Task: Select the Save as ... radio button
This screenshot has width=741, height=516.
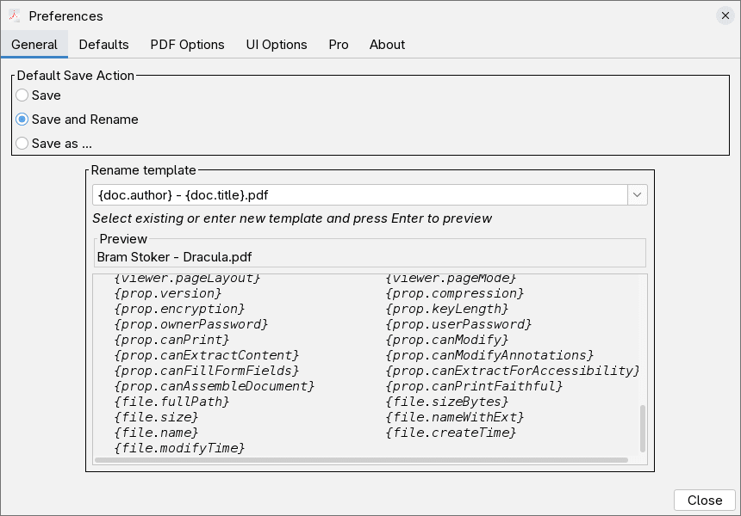Action: click(22, 144)
